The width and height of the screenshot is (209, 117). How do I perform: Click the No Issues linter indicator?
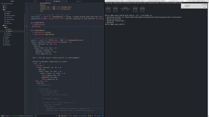click(x=14, y=116)
